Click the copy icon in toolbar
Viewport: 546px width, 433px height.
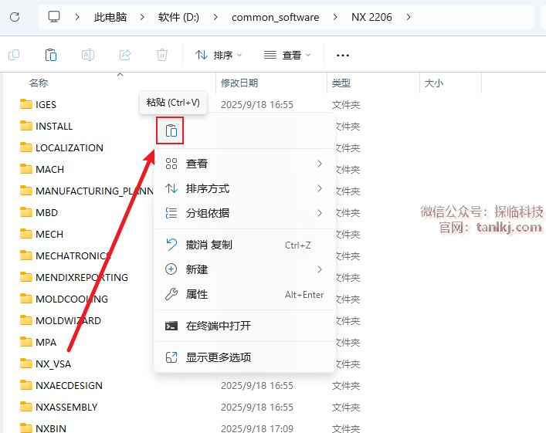[x=14, y=55]
